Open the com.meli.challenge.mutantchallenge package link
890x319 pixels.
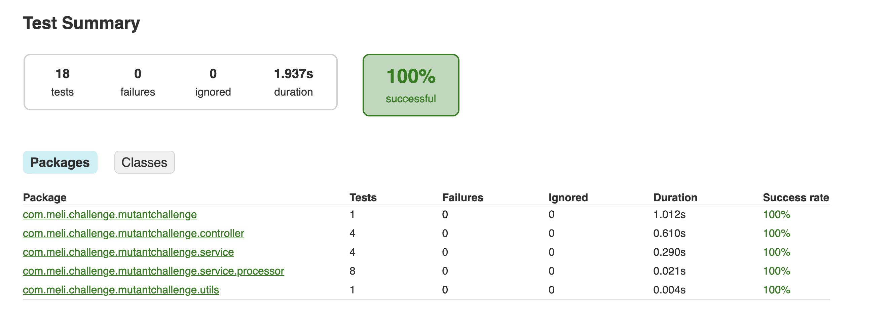click(110, 214)
